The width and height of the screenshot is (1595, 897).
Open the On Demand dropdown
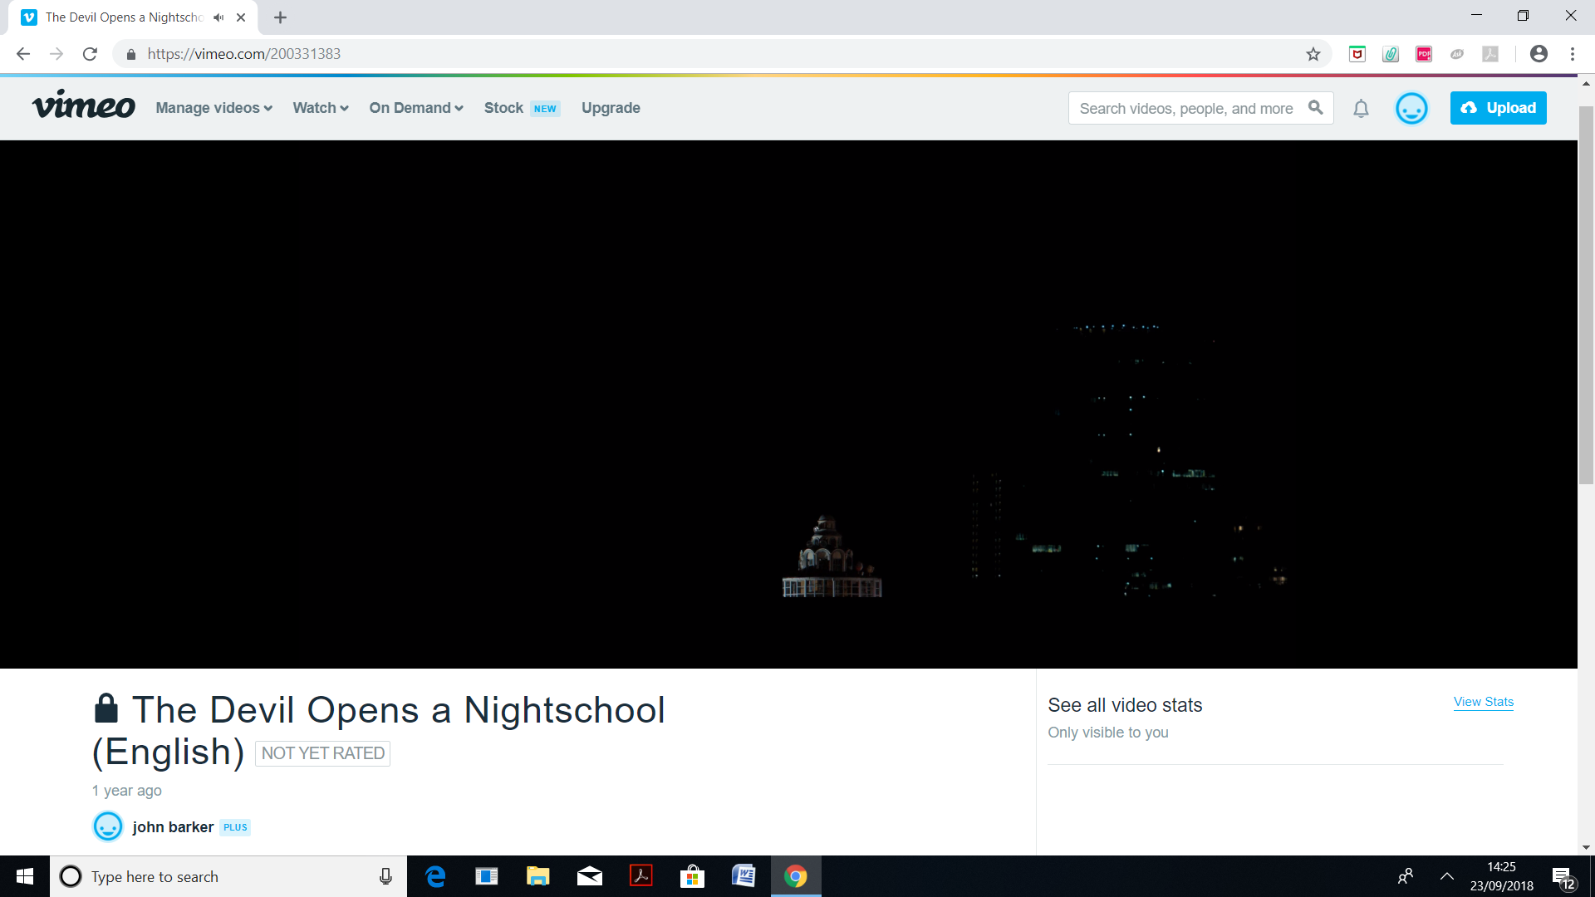point(415,108)
